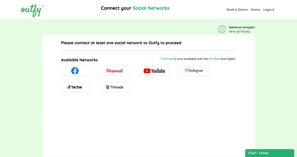Connect the Threads network

[x=115, y=87]
